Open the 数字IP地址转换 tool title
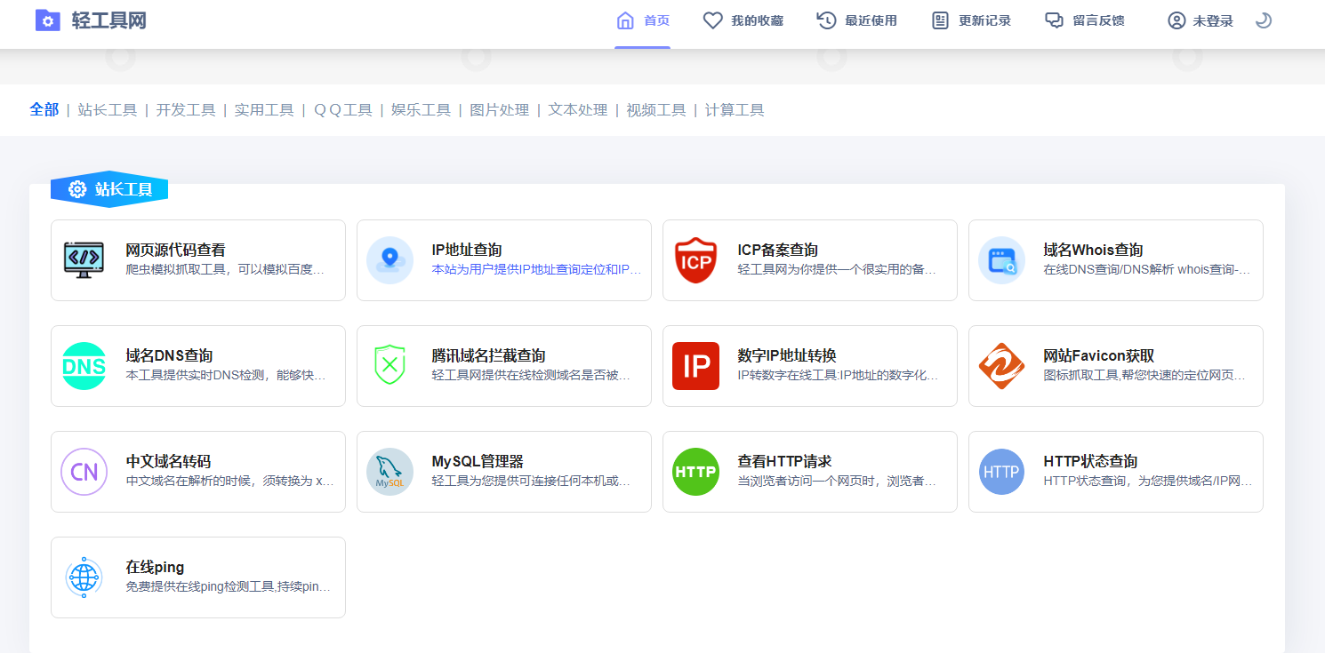The width and height of the screenshot is (1325, 653). [x=786, y=356]
